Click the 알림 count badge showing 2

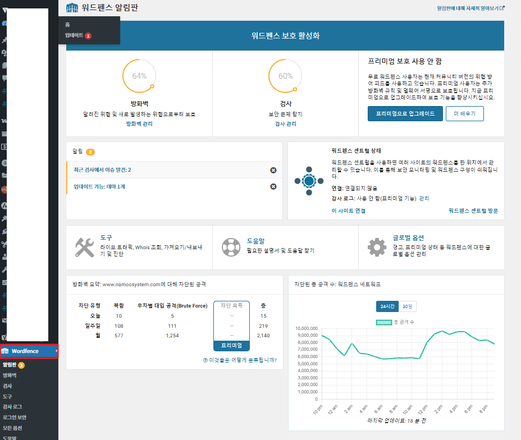tap(90, 152)
